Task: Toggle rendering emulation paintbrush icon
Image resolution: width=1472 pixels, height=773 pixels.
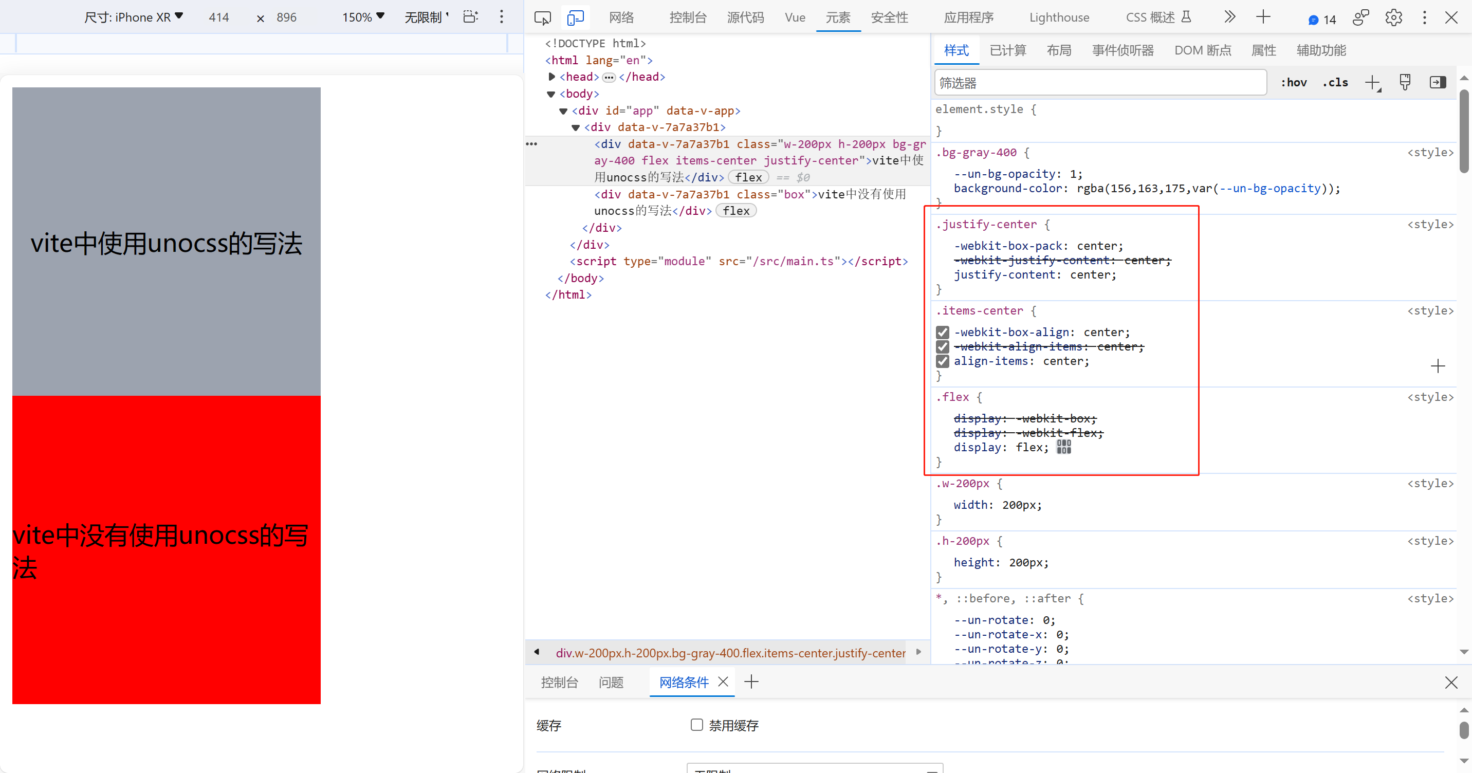Action: (1405, 83)
